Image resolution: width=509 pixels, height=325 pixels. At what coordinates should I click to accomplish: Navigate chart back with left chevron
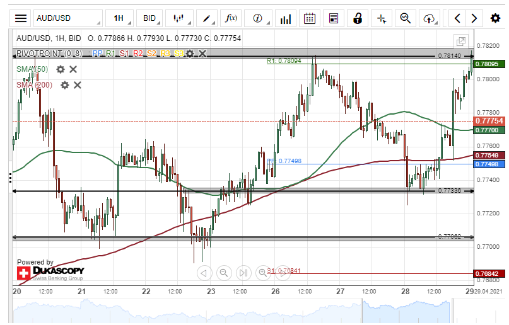458,18
